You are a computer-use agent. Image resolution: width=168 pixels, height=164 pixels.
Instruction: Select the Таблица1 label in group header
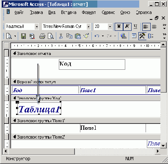click(x=39, y=109)
